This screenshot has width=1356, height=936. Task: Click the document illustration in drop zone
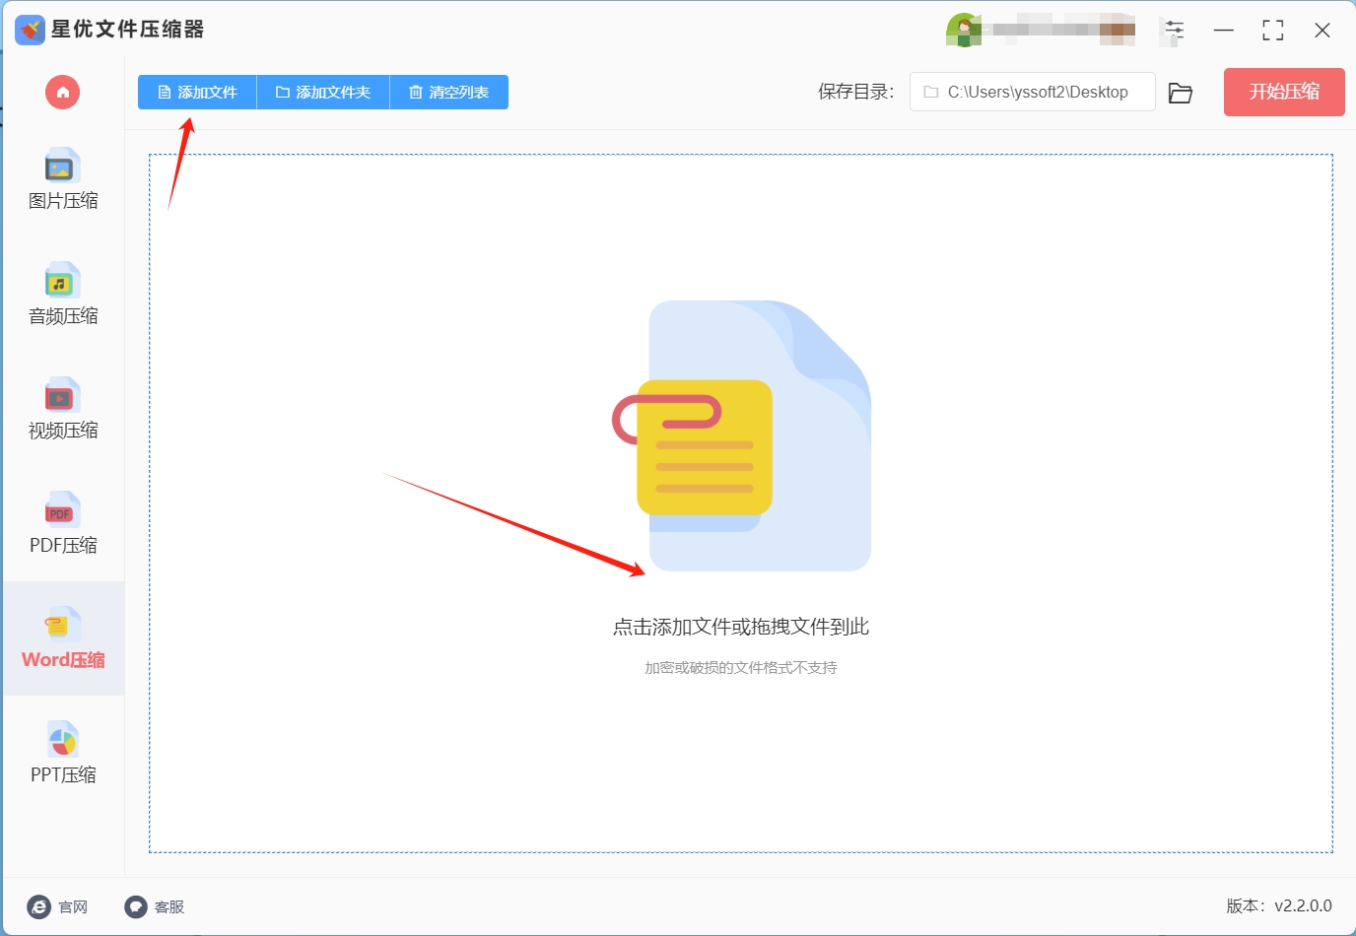click(742, 435)
